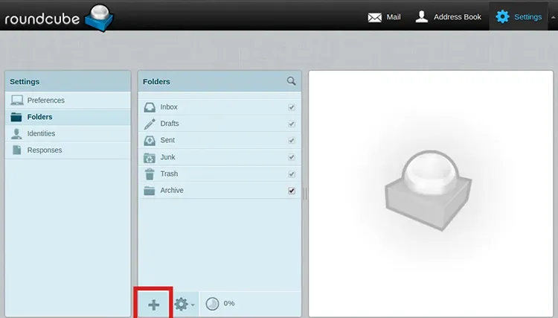Click the plus icon to create folder
This screenshot has height=318, width=558.
153,305
